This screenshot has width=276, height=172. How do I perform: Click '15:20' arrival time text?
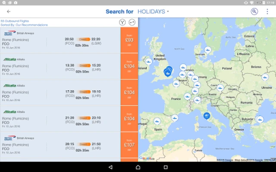click(96, 65)
